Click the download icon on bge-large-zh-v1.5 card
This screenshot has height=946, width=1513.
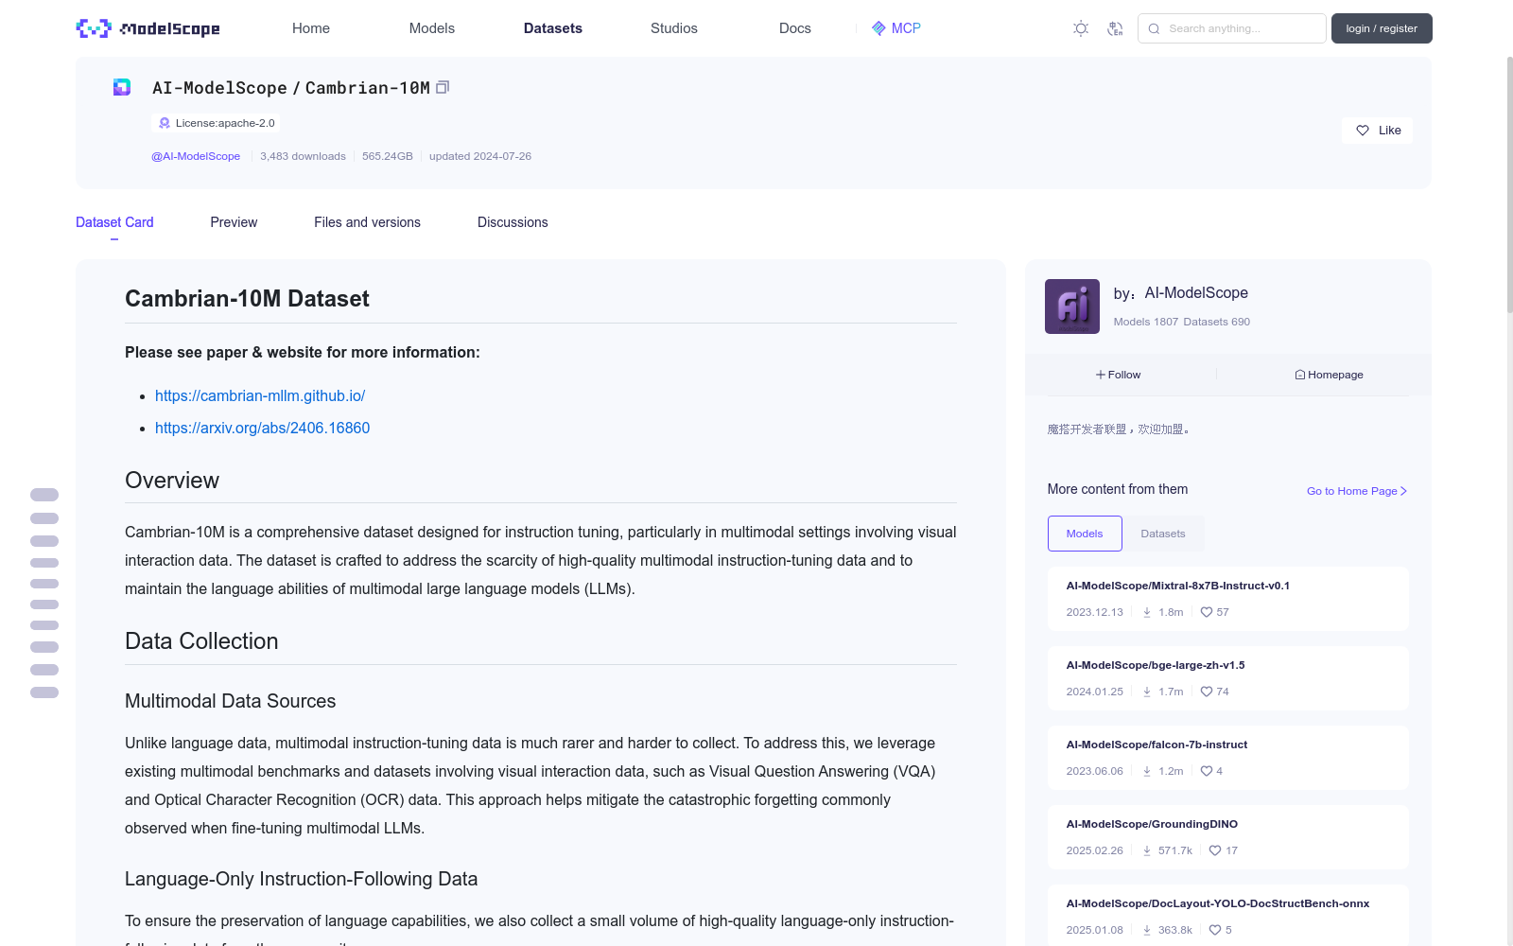1147,692
